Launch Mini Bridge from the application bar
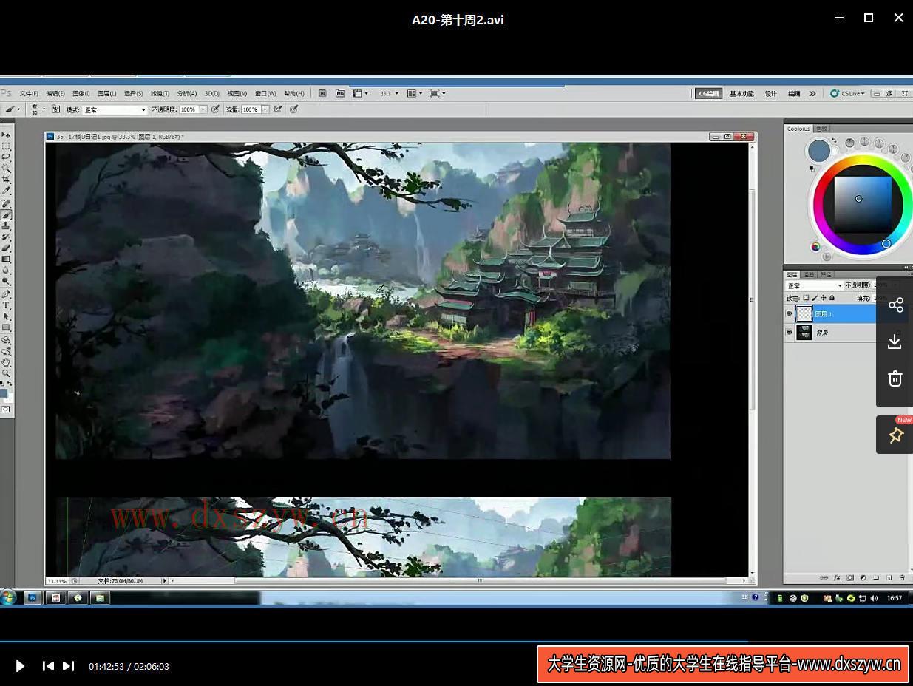The width and height of the screenshot is (913, 686). pyautogui.click(x=340, y=93)
